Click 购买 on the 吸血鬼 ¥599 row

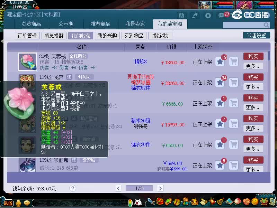tap(253, 160)
